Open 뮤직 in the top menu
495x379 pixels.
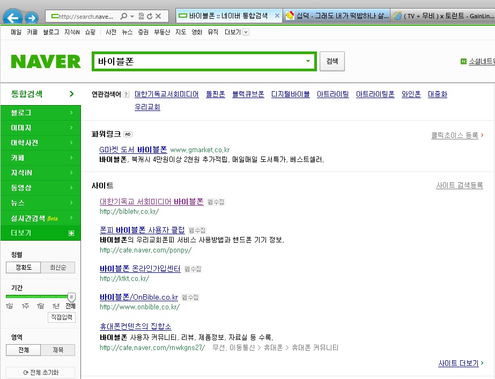click(213, 32)
